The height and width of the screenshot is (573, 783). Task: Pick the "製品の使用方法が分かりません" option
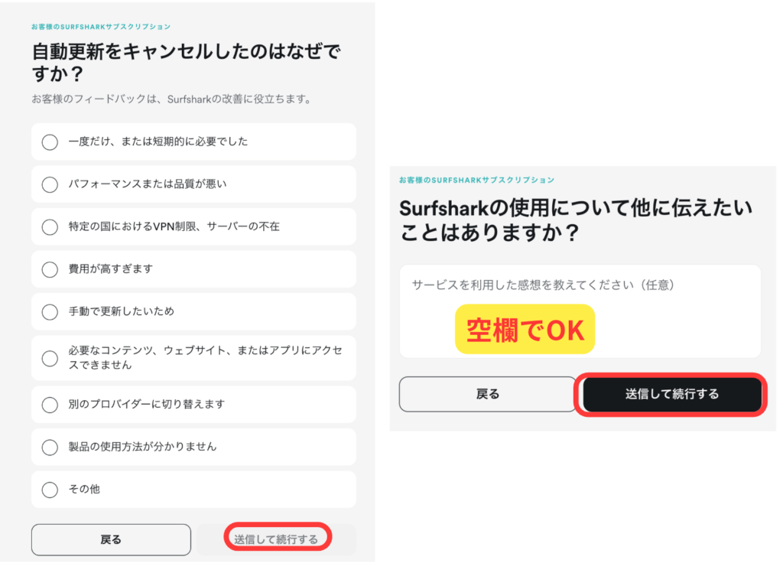coord(50,447)
